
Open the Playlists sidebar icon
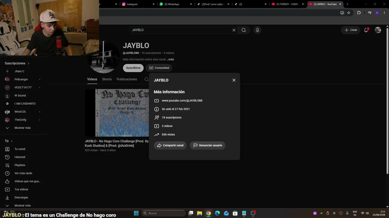7,165
